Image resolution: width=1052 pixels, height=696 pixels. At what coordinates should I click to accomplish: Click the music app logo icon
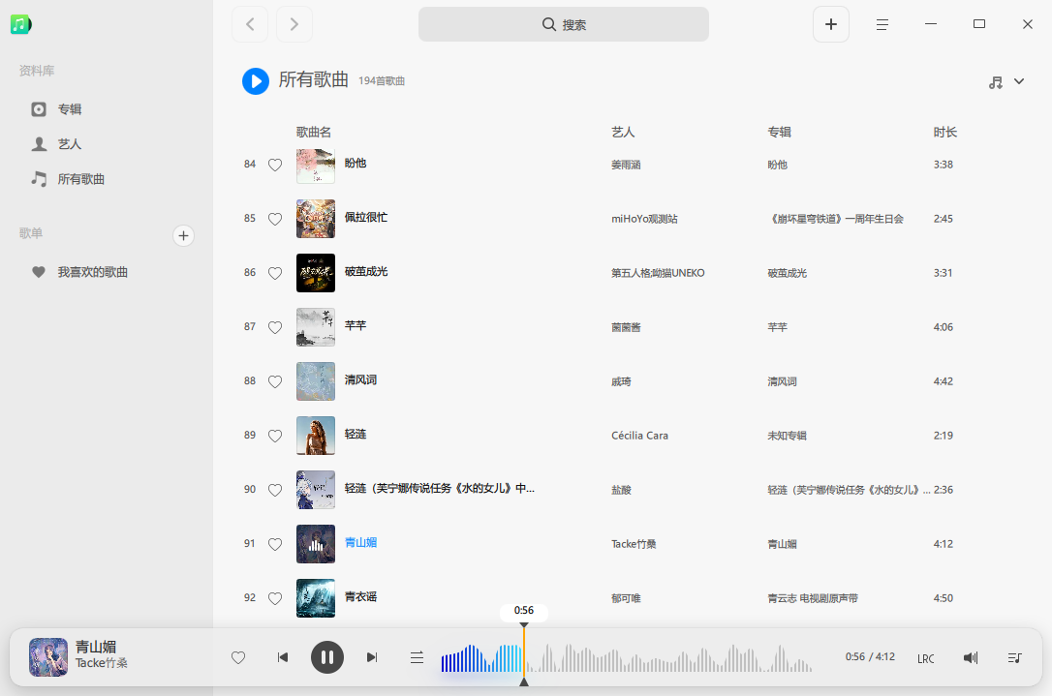pos(20,25)
